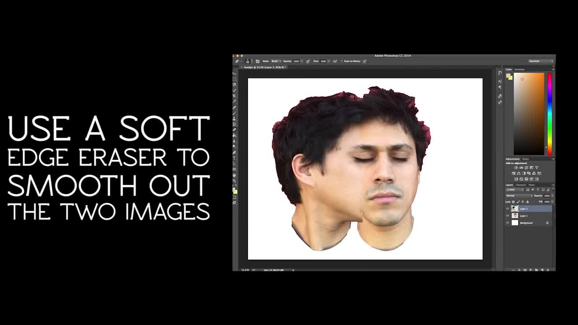This screenshot has height=325, width=578.
Task: Lock position icon in Layers panel
Action: pos(522,202)
